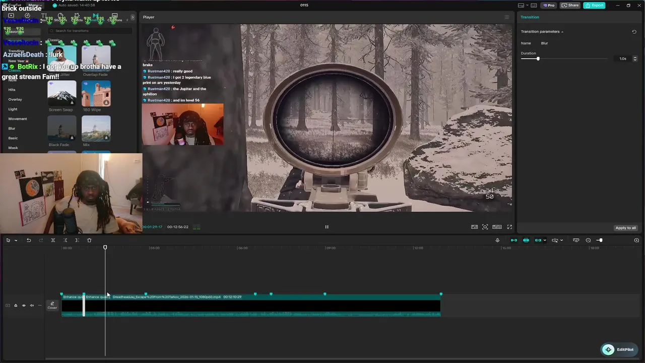This screenshot has width=645, height=363.
Task: Select the transition marker between first clips
Action: 84,306
